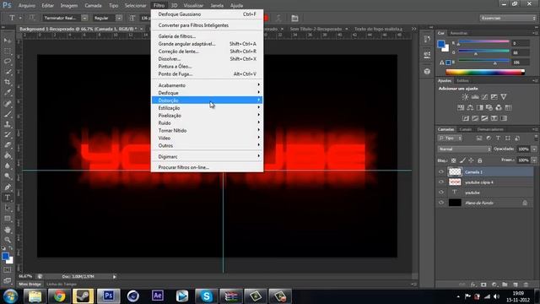
Task: Open the Essenciais workspace dropdown
Action: click(x=508, y=18)
